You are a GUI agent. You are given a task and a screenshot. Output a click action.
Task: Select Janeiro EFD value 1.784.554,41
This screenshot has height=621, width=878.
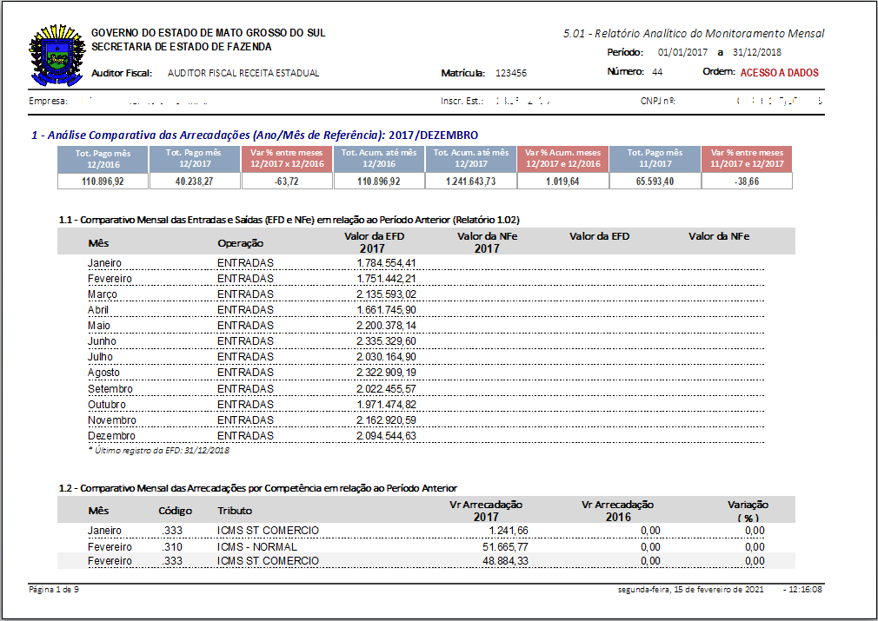pyautogui.click(x=386, y=263)
